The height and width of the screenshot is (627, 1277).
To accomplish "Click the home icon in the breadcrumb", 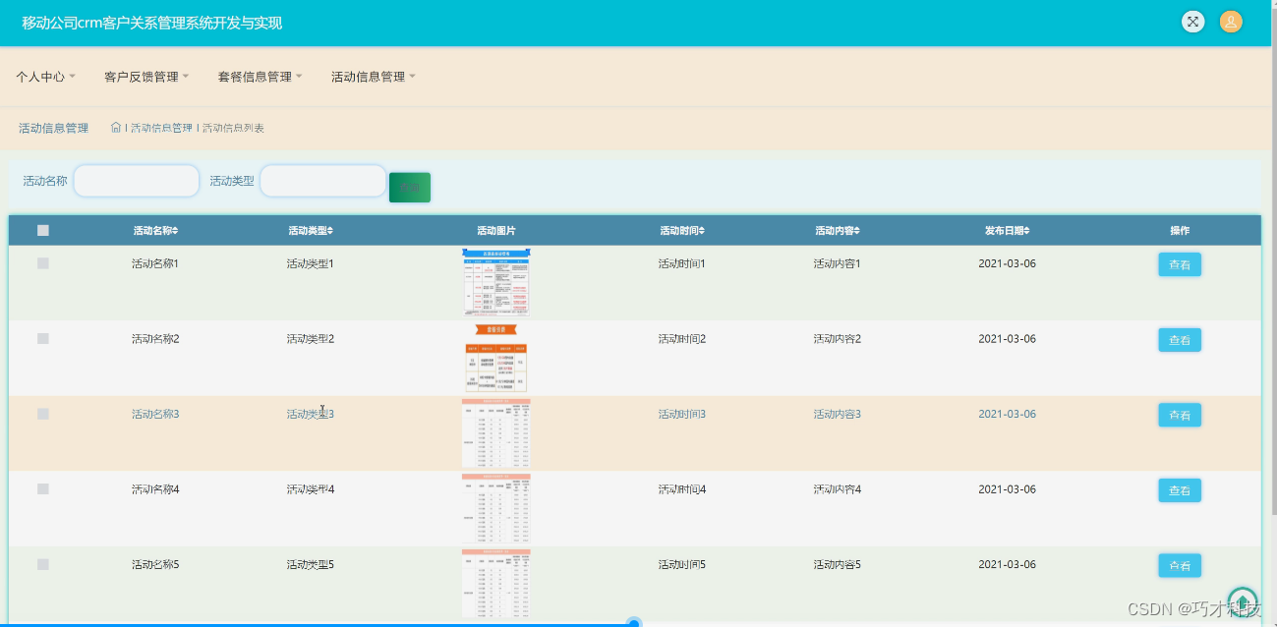I will tap(115, 127).
